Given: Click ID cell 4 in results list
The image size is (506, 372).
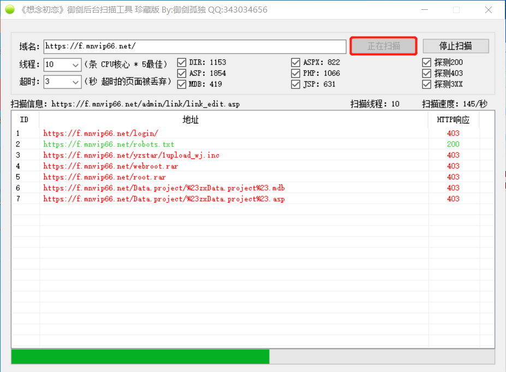Looking at the screenshot, I should [18, 166].
